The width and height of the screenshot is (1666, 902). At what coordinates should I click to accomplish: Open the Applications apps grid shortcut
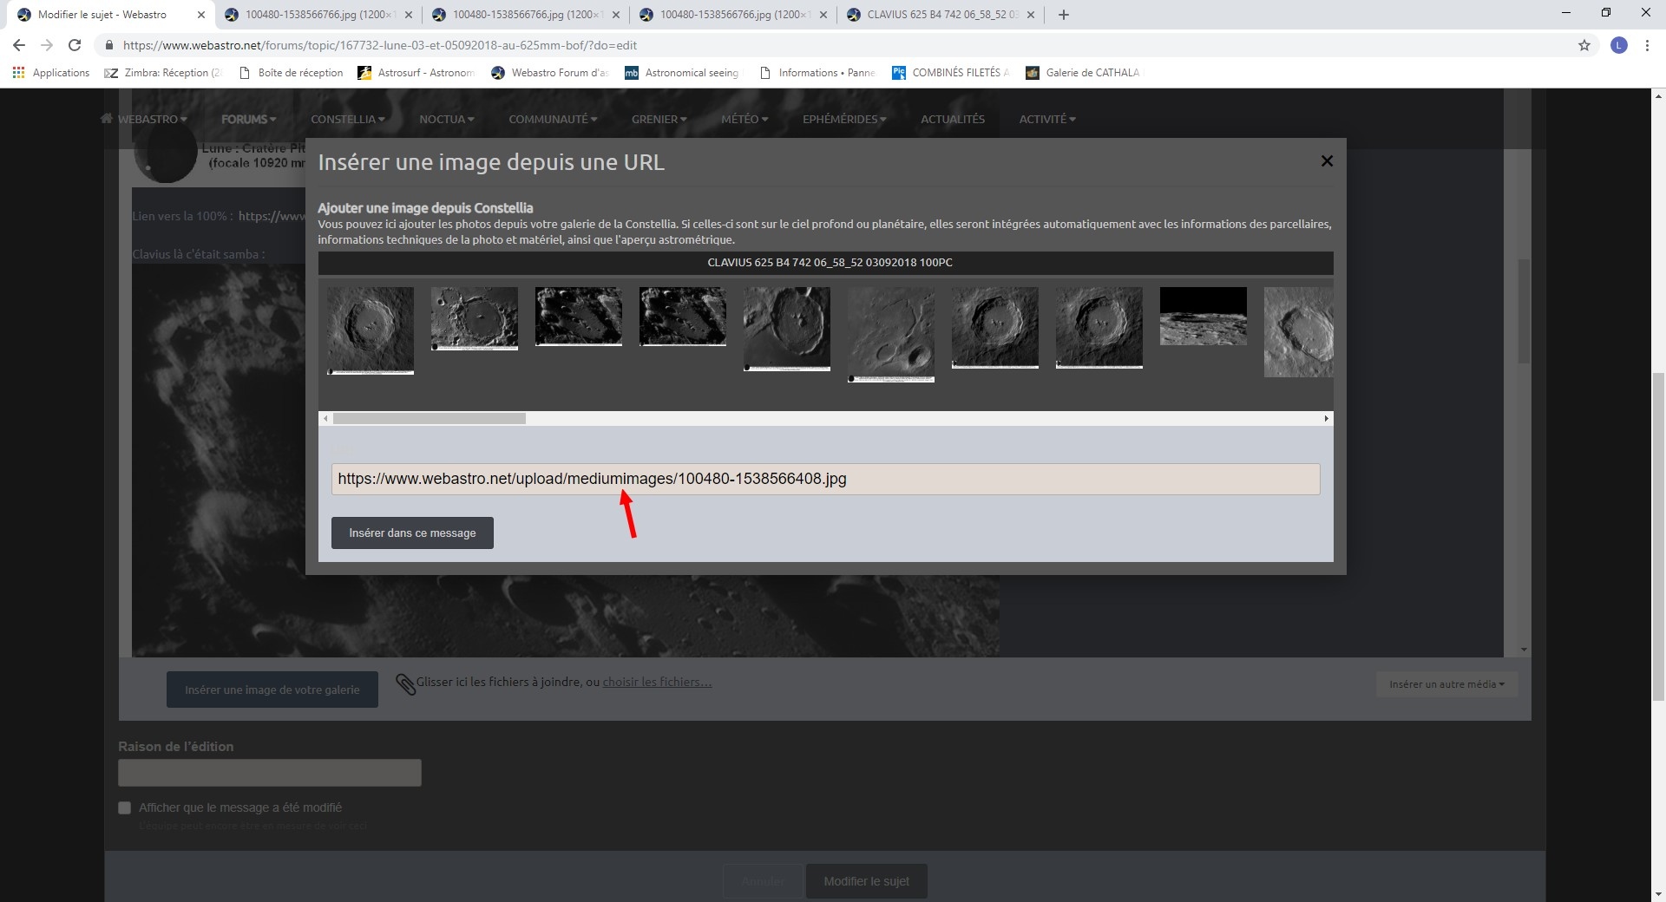coord(51,73)
